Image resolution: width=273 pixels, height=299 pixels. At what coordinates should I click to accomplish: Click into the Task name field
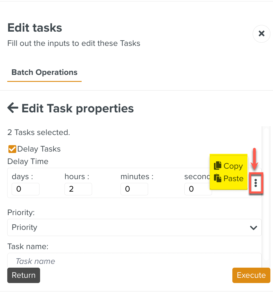click(134, 261)
